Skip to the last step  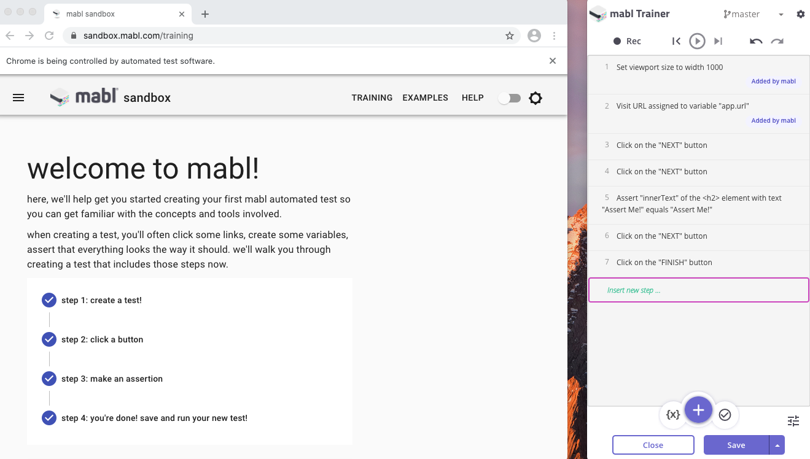718,41
